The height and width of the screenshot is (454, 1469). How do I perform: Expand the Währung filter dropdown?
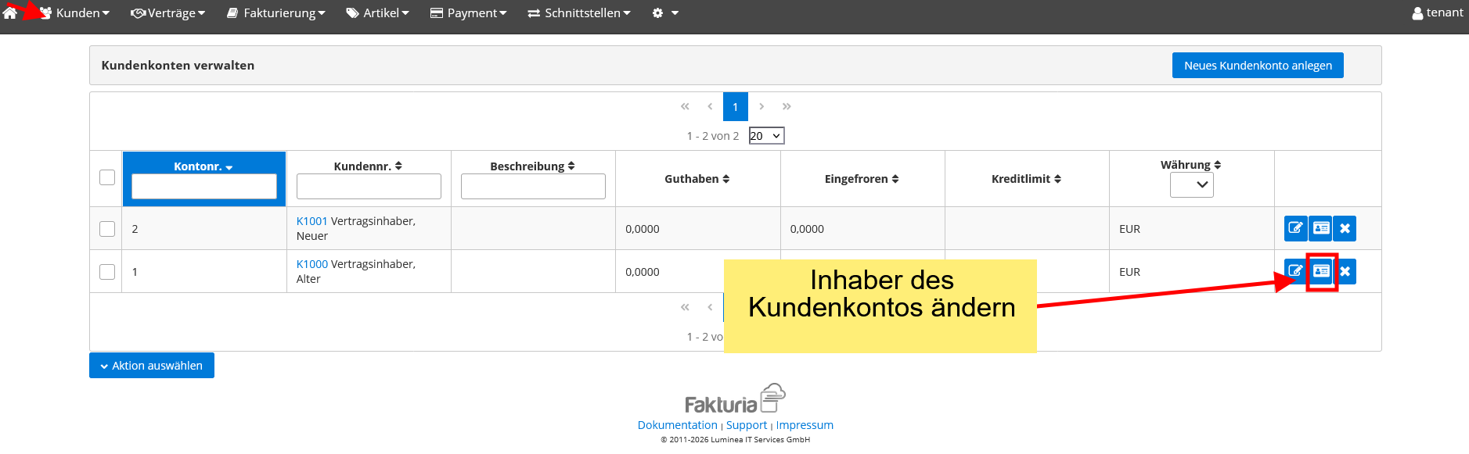coord(1191,185)
